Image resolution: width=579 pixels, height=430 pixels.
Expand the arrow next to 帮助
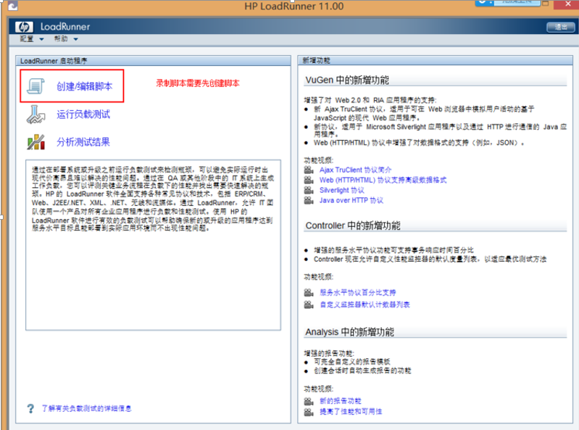(75, 39)
